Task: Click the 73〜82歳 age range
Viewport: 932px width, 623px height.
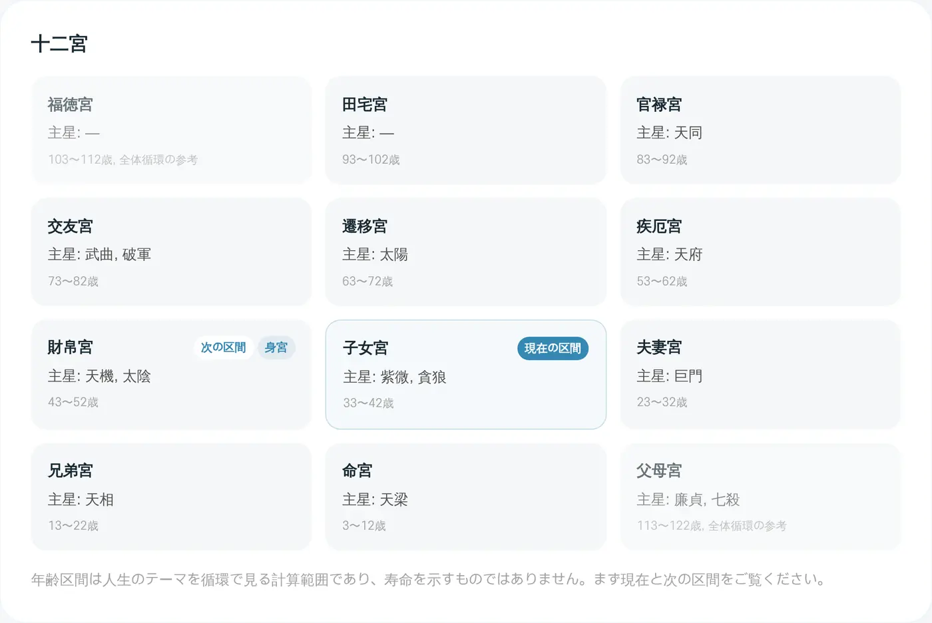Action: (73, 282)
